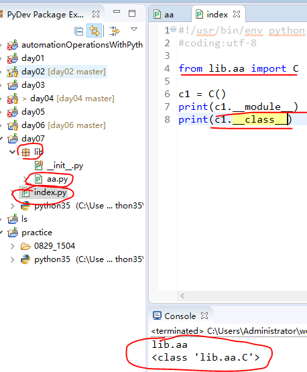Select the day07 project
The height and width of the screenshot is (372, 307).
(33, 139)
